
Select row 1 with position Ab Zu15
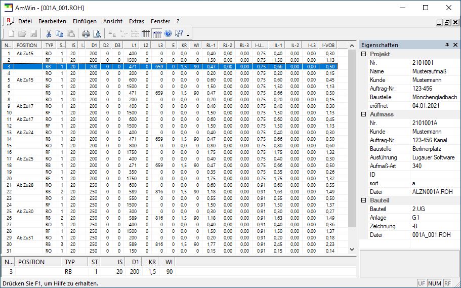[x=170, y=54]
